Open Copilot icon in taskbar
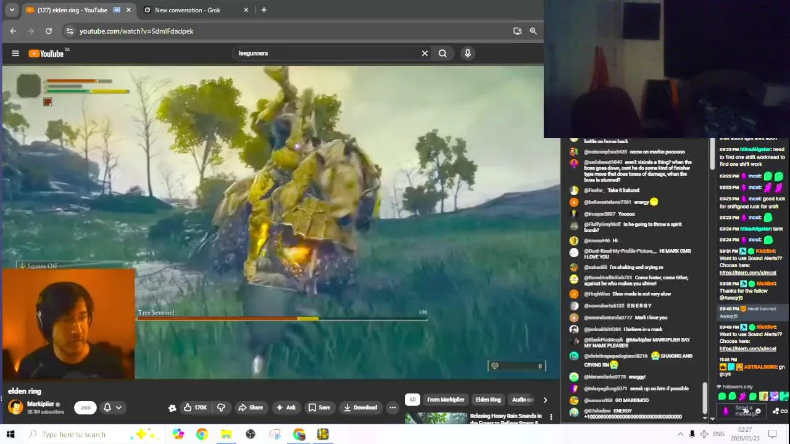Viewport: 790px width, 444px height. coord(178,434)
